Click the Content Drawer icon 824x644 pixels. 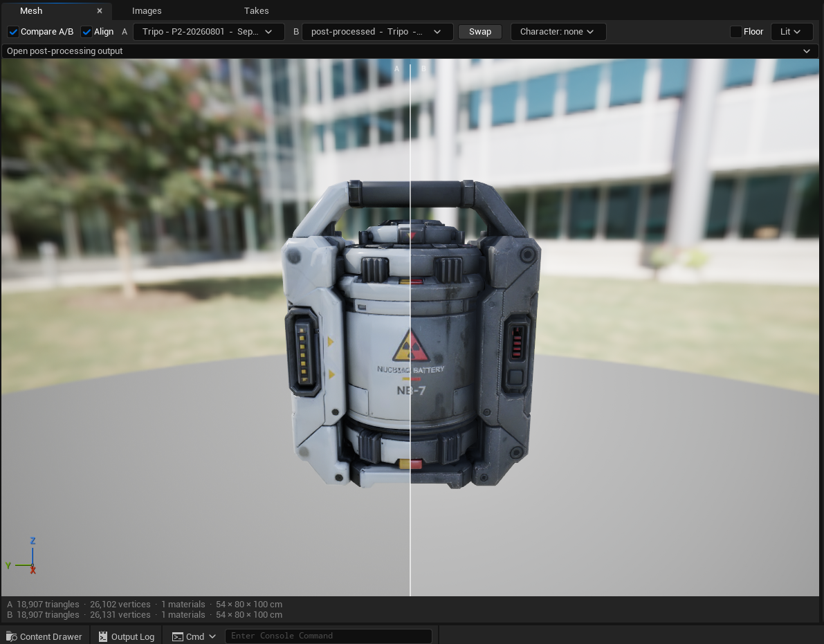click(12, 636)
